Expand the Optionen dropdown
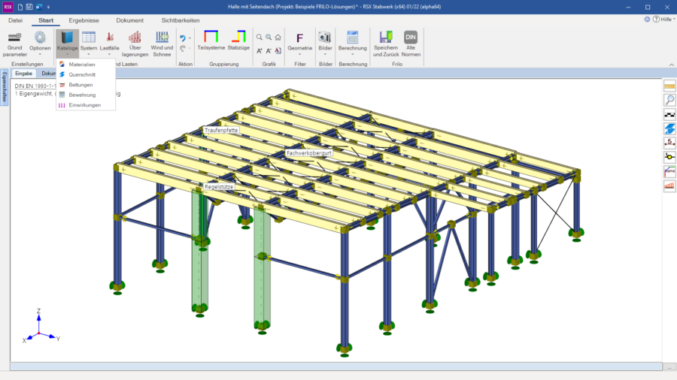677x380 pixels. (x=40, y=44)
